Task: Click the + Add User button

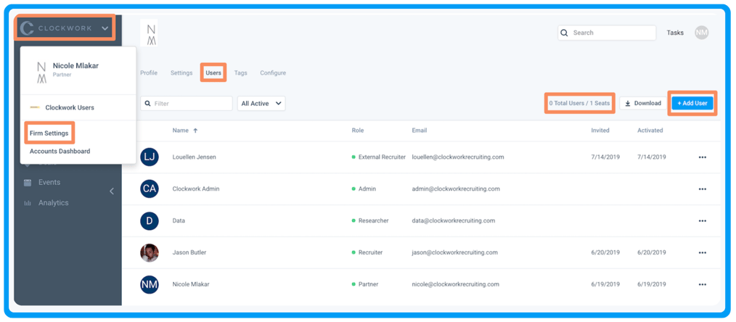Action: [x=692, y=103]
